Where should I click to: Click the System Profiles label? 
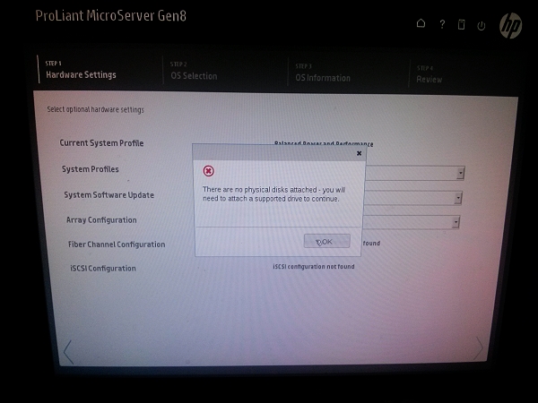91,169
